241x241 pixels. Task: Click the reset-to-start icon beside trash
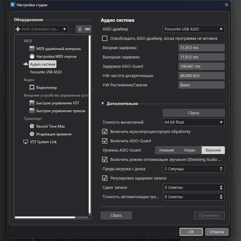click(x=87, y=29)
